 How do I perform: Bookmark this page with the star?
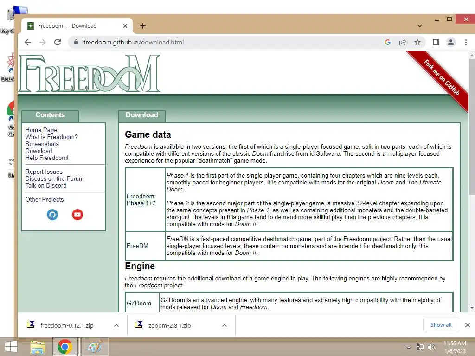point(417,42)
